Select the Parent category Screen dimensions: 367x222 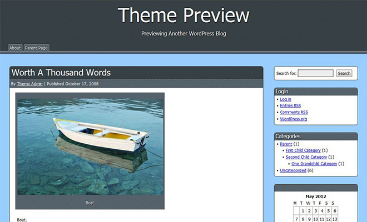pos(286,144)
